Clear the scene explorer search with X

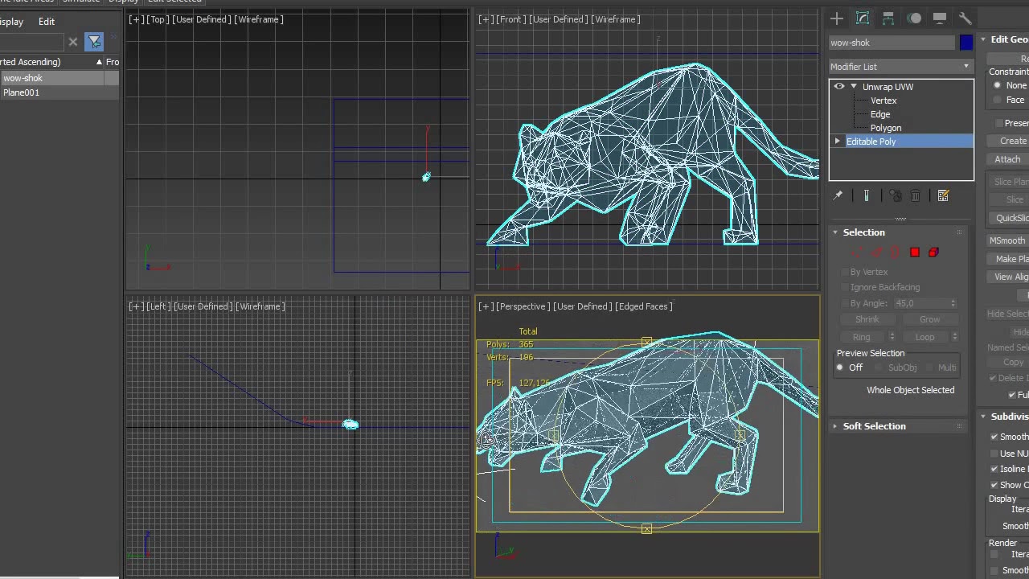(x=73, y=42)
